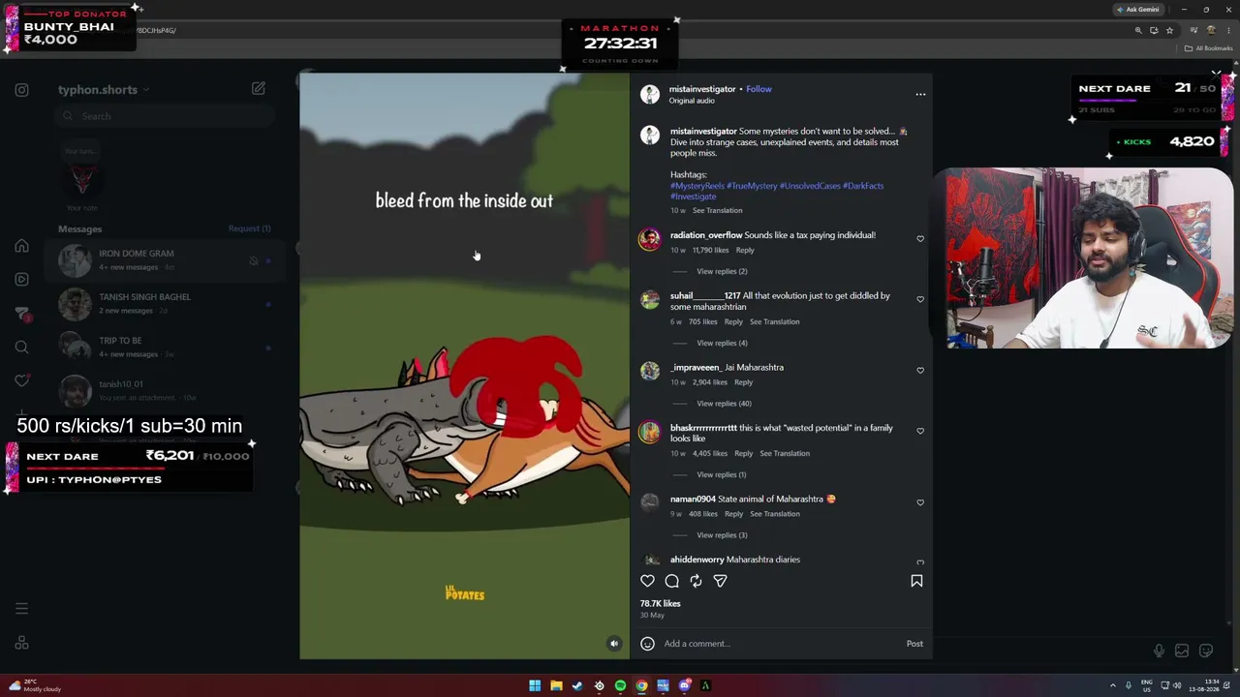This screenshot has height=697, width=1240.
Task: Open the three-dot more options menu on the post
Action: click(920, 94)
